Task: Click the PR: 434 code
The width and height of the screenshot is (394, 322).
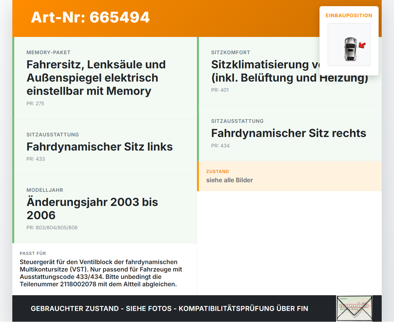Action: (x=220, y=146)
